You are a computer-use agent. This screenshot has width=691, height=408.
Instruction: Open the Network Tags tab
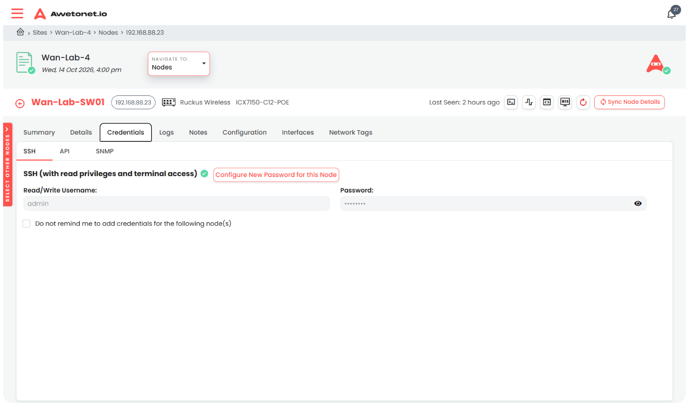351,132
